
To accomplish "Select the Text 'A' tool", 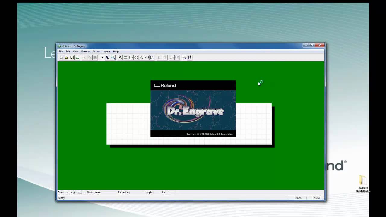I will (x=120, y=58).
